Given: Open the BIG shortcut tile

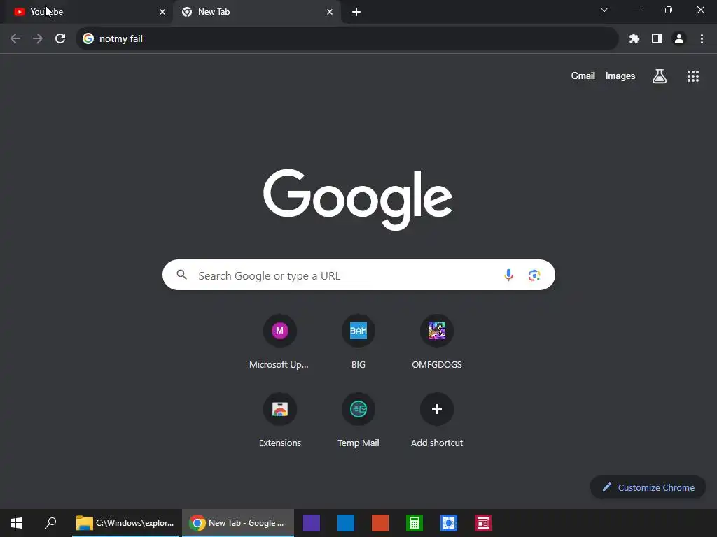Looking at the screenshot, I should pyautogui.click(x=358, y=343).
